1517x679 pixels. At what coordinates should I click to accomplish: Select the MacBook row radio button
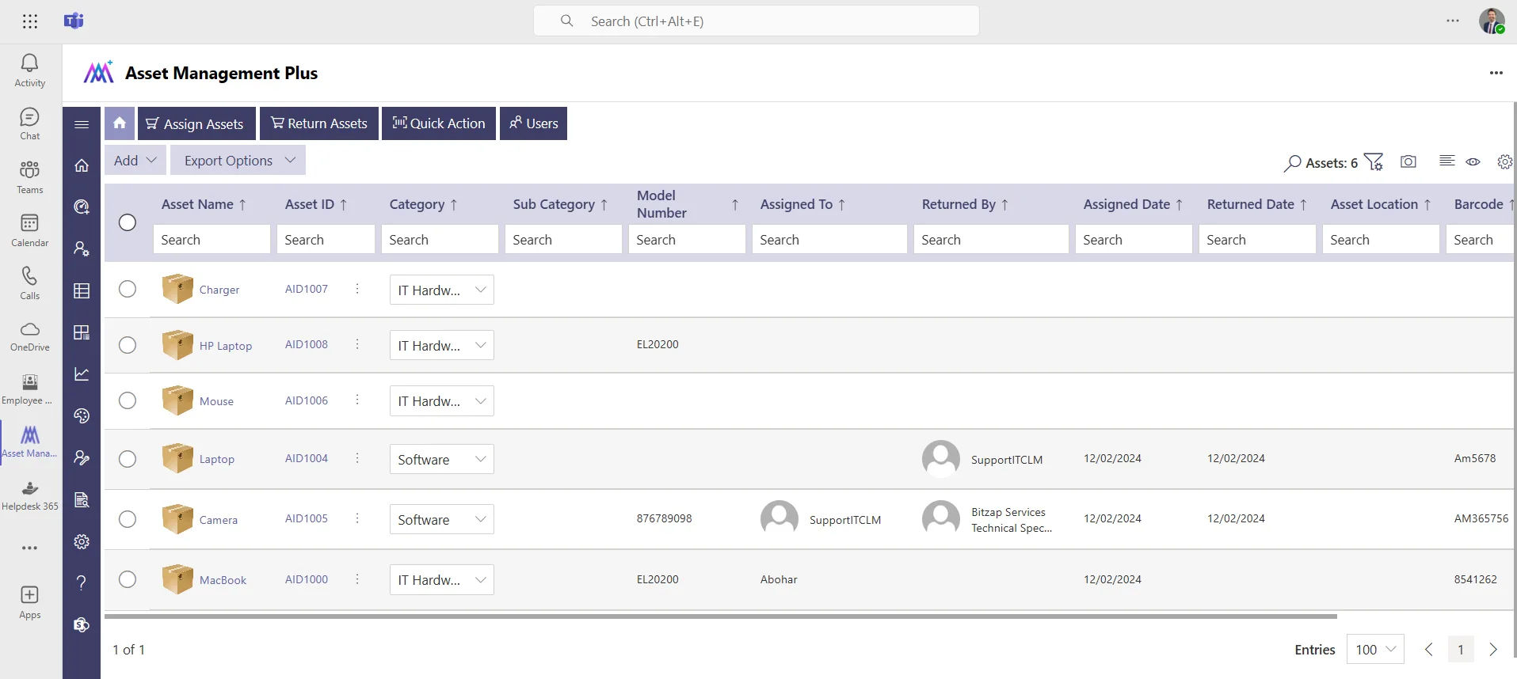pos(128,579)
